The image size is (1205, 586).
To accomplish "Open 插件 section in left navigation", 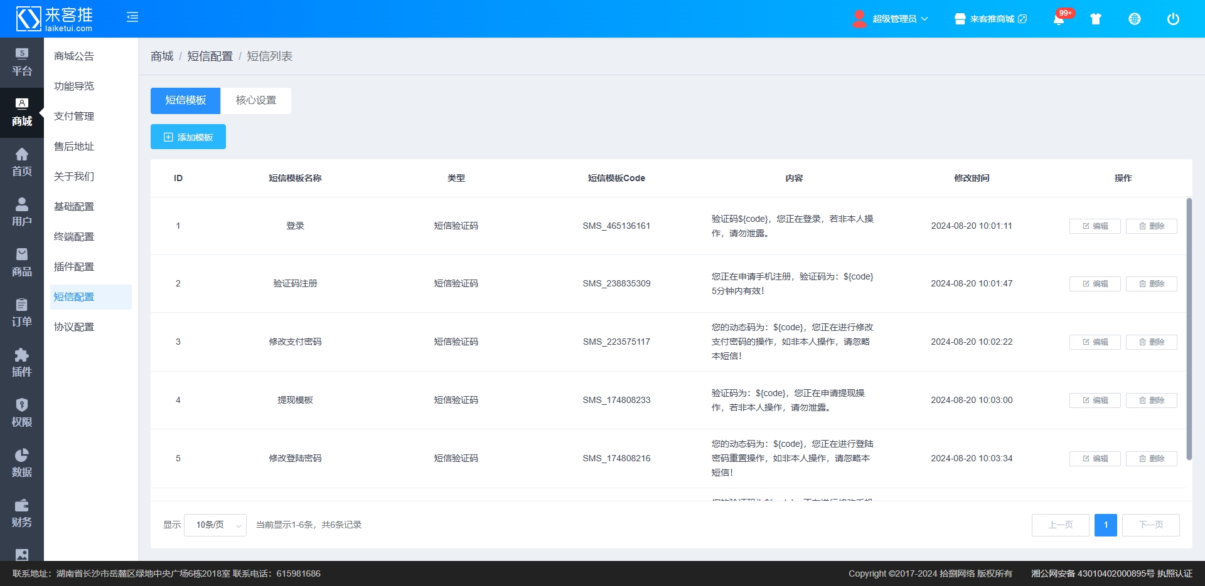I will click(x=22, y=363).
